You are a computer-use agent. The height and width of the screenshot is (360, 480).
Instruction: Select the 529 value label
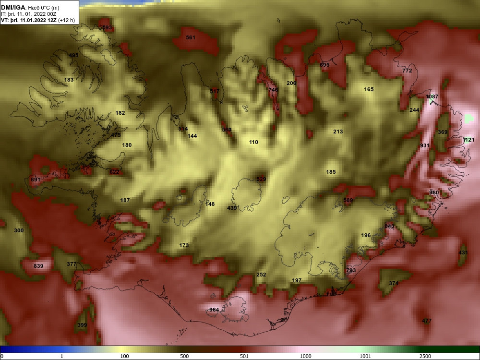click(x=261, y=179)
